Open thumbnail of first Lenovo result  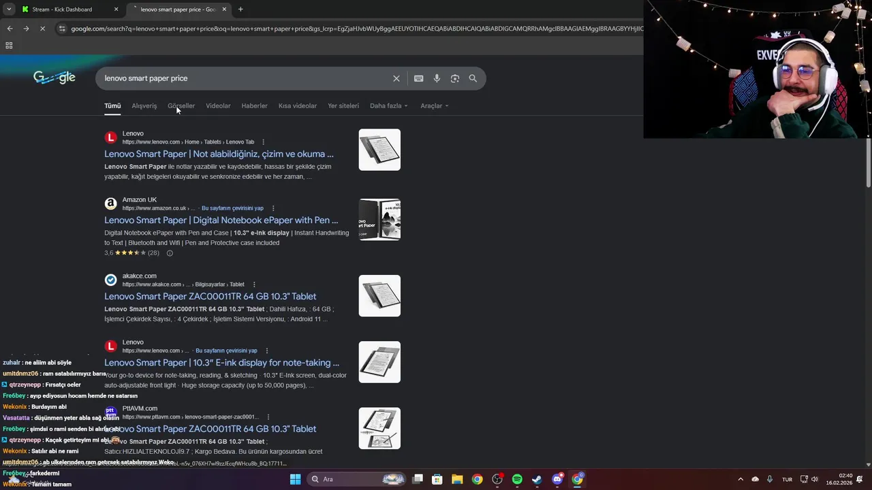click(x=379, y=150)
